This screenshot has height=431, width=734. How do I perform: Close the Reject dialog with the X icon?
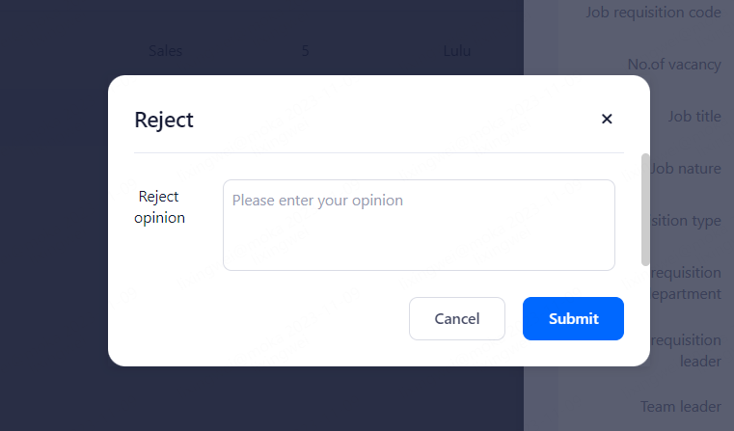[x=607, y=120]
